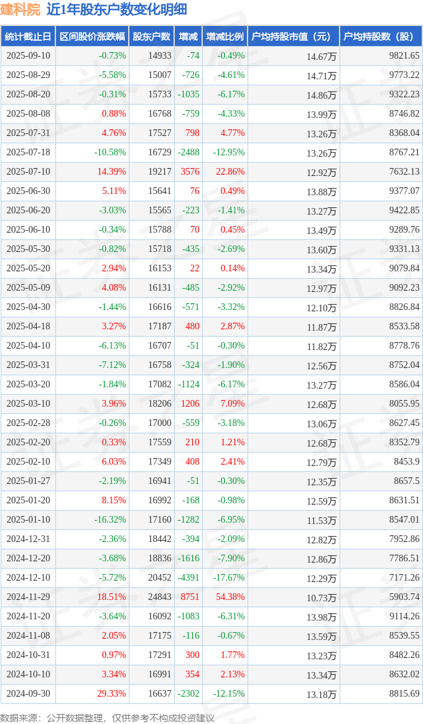Click the 29.33% price change value
The image size is (423, 724).
pyautogui.click(x=111, y=693)
